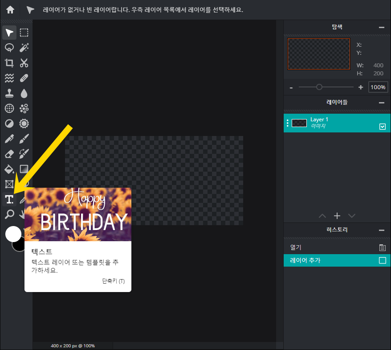Select the Gradient tool

(x=24, y=169)
